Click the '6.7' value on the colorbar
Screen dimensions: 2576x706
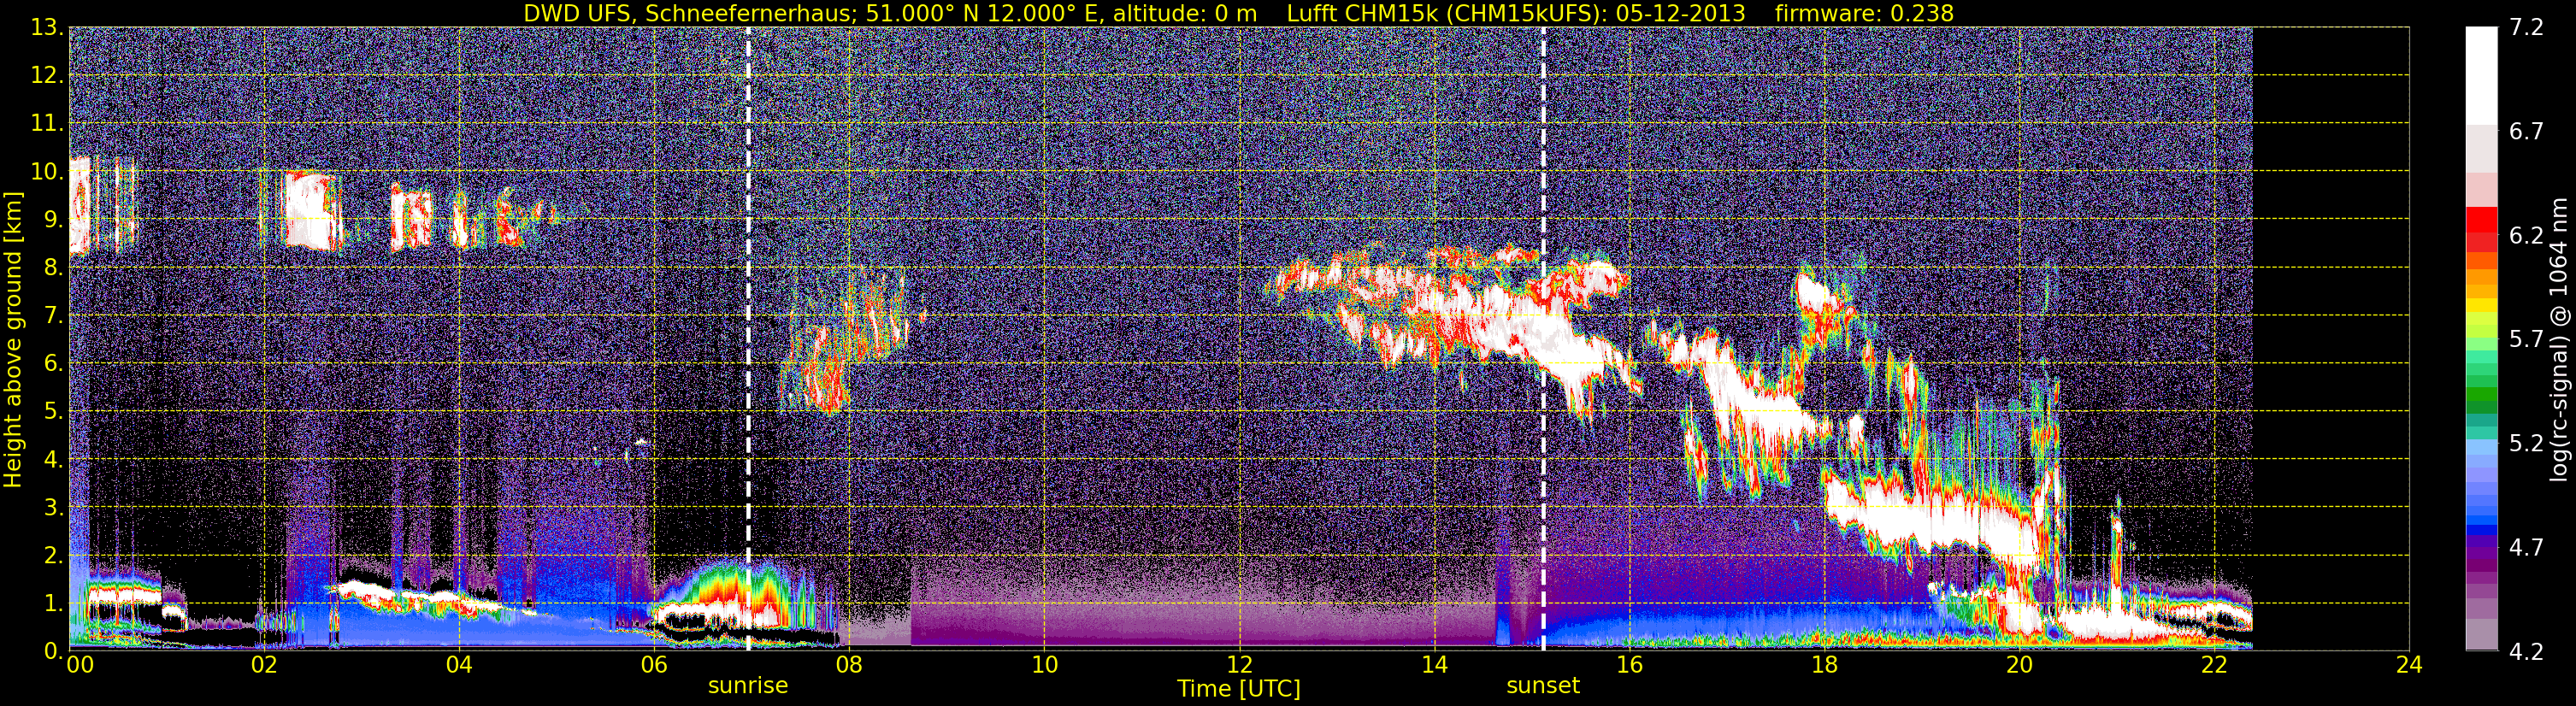pos(2526,132)
